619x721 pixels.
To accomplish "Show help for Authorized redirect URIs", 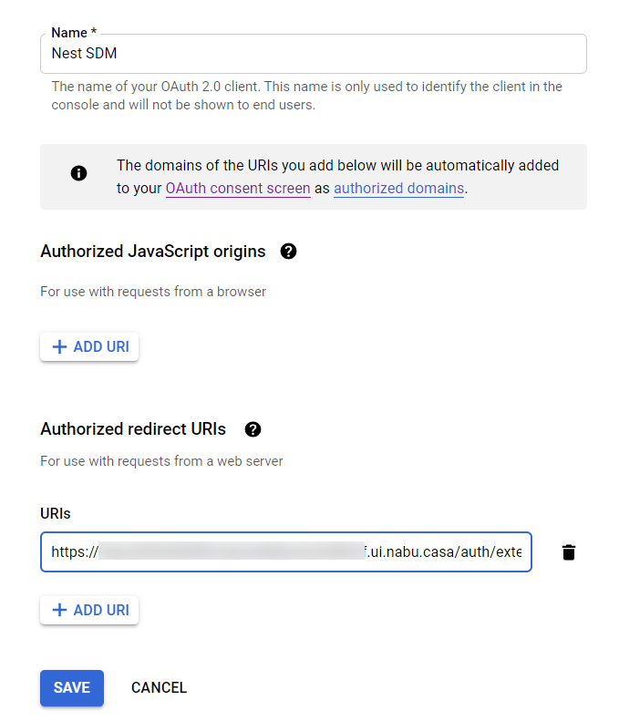I will (253, 429).
